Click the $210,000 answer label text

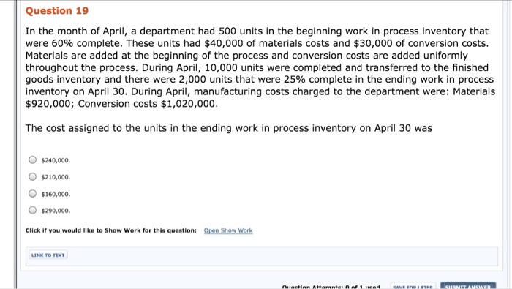click(56, 177)
